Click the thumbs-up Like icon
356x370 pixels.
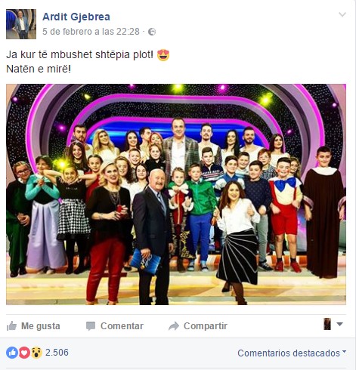tap(11, 326)
